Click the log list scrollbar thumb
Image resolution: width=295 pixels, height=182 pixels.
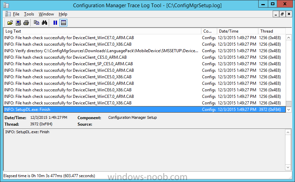(x=288, y=104)
